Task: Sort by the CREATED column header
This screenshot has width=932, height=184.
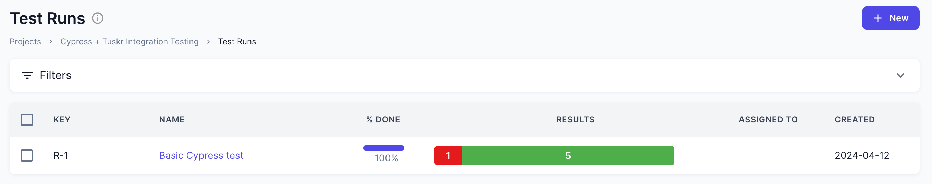Action: tap(855, 119)
